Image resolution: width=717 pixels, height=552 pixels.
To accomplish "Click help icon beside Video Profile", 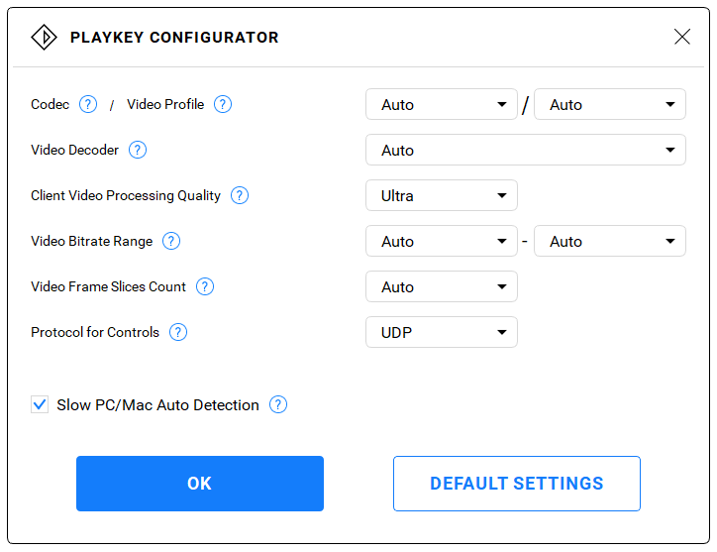I will pos(223,104).
